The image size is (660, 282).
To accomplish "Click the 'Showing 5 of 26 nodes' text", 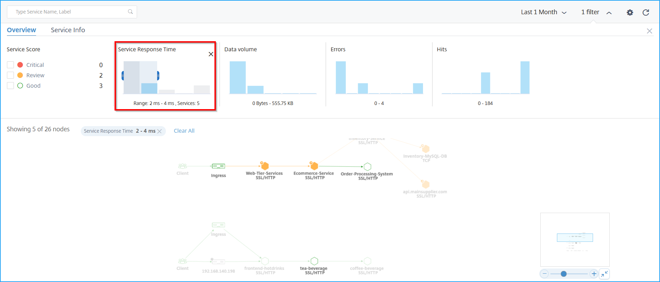I will click(x=38, y=129).
